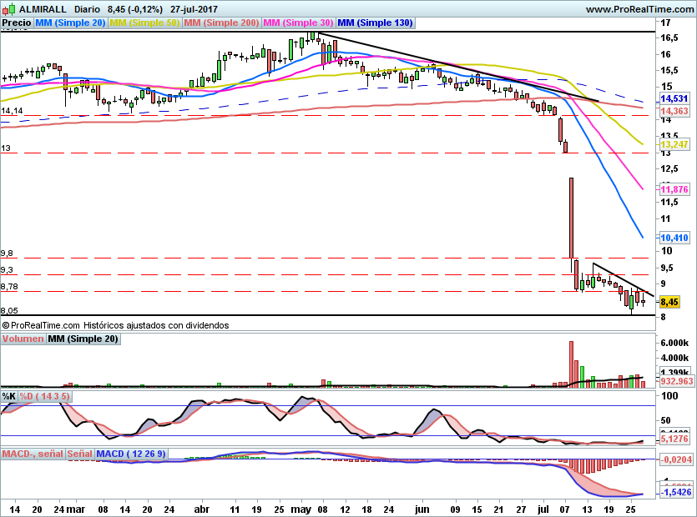Click the 11,876 magenta price tag

(x=674, y=189)
